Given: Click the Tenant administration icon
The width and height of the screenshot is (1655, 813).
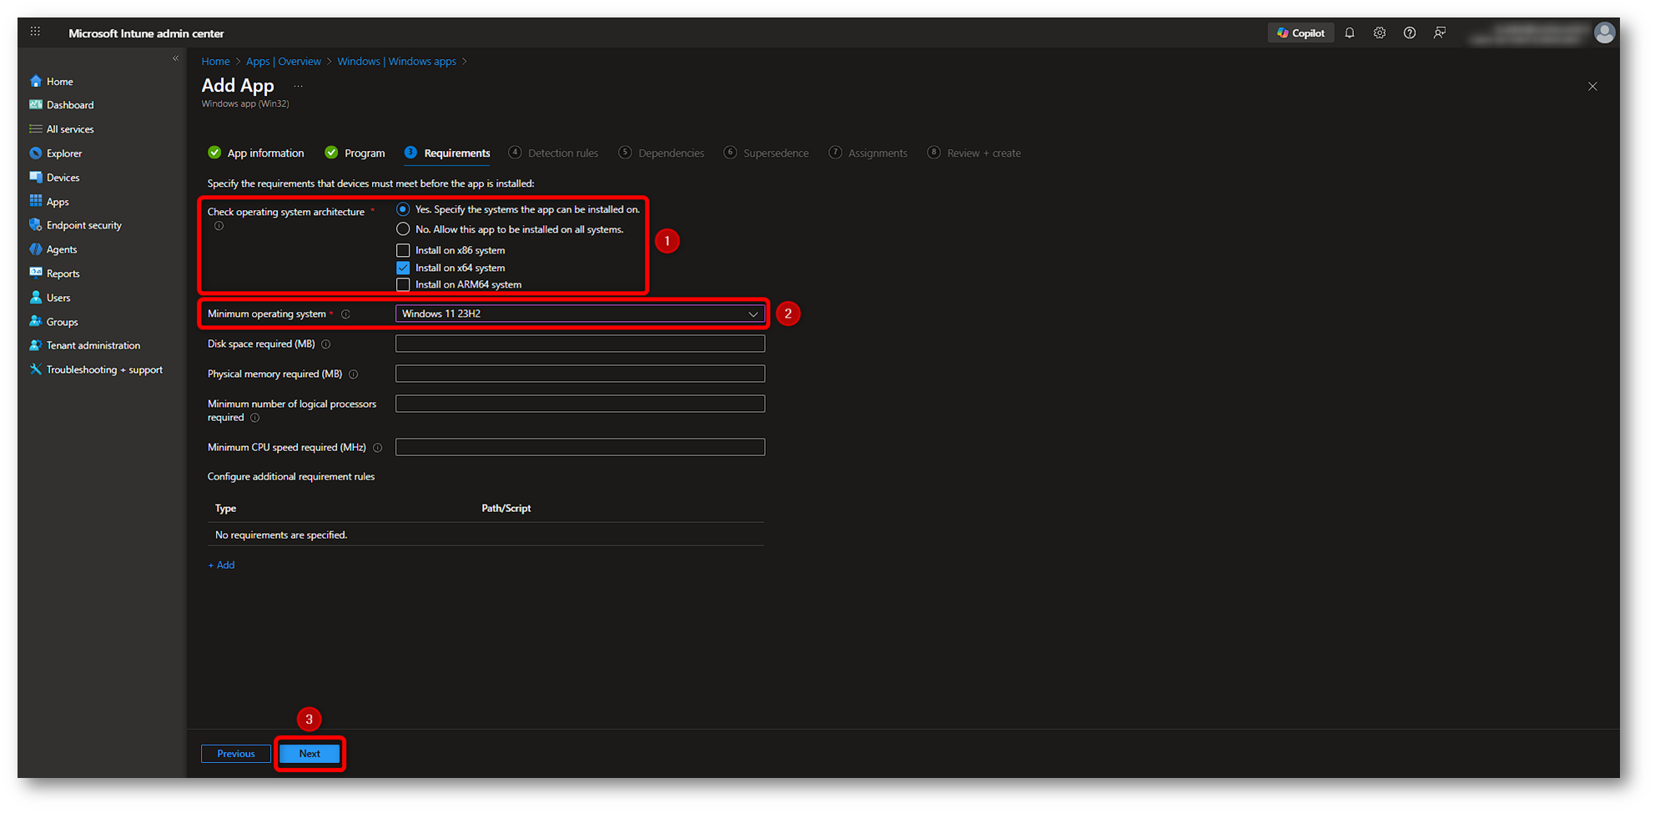Looking at the screenshot, I should 36,345.
